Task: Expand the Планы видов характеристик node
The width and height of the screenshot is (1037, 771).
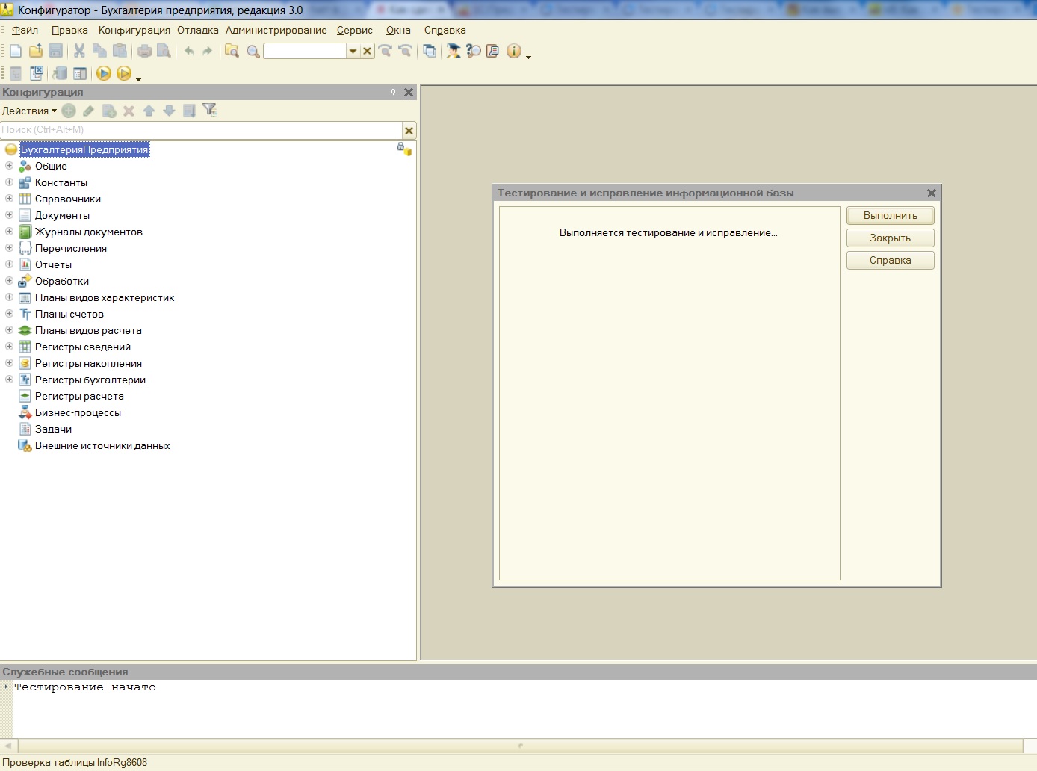Action: click(9, 297)
